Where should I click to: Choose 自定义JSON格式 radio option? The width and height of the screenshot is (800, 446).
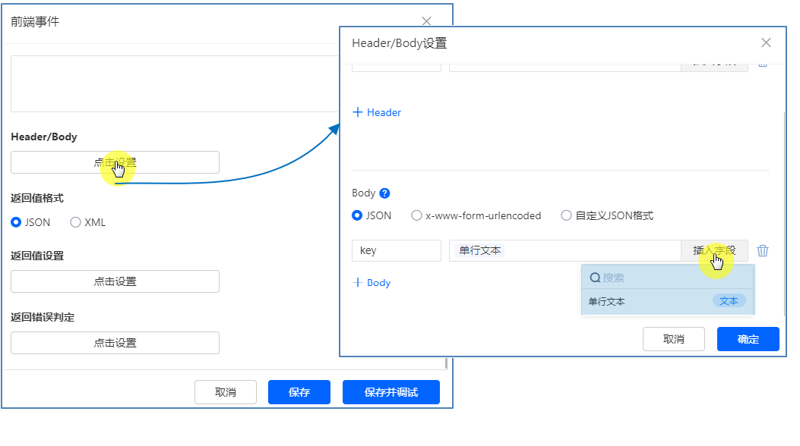tap(566, 215)
